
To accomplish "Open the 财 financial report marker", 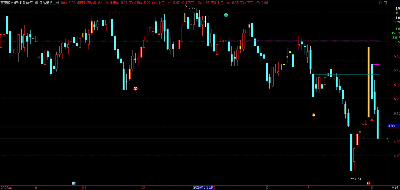I will click(74, 183).
